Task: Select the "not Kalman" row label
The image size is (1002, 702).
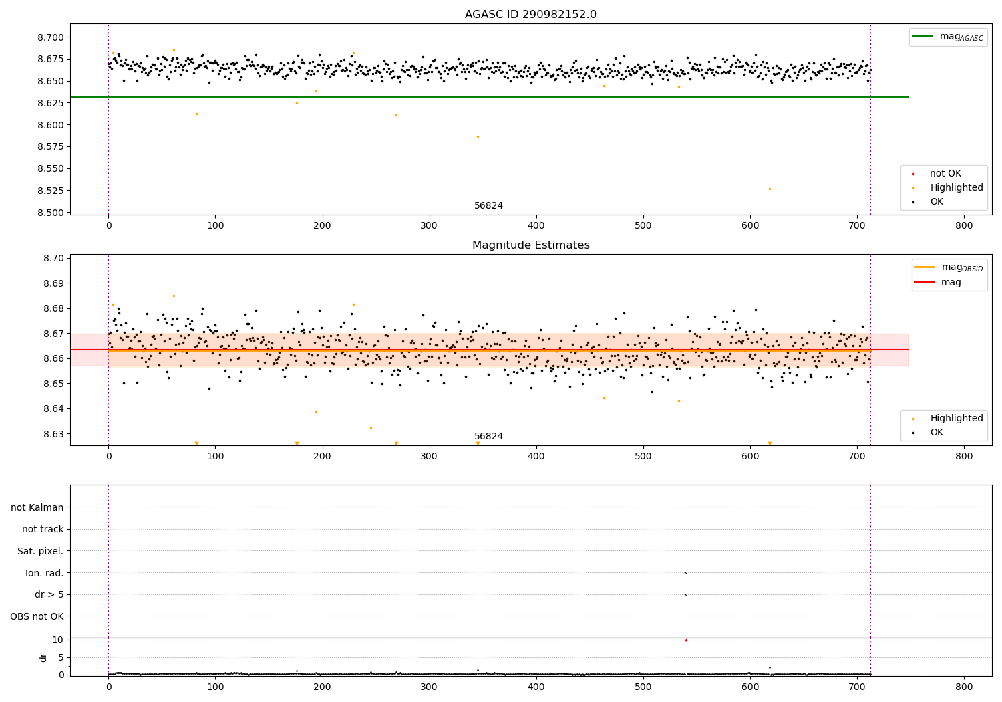Action: point(37,507)
